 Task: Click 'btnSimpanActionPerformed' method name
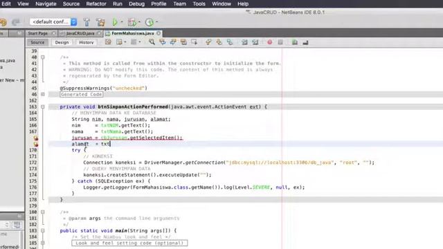[x=133, y=107]
